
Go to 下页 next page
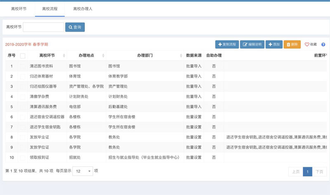319,172
